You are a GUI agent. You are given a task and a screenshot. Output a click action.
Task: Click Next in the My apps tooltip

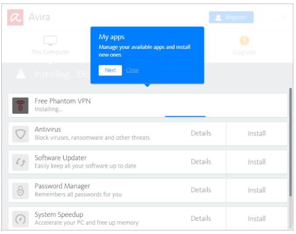(110, 70)
